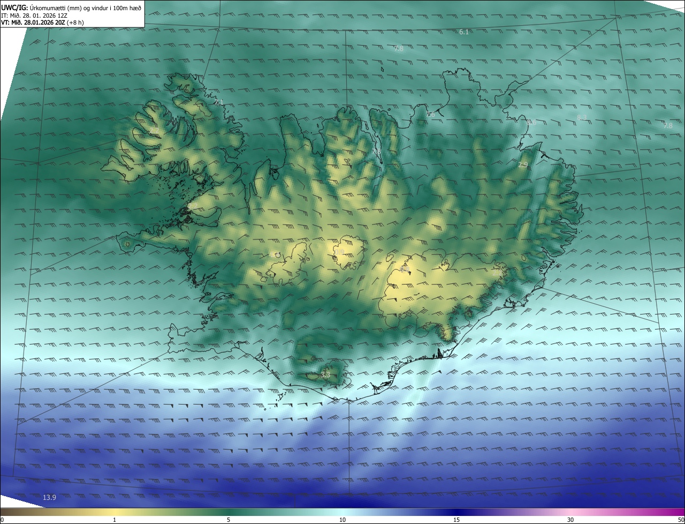This screenshot has height=524, width=685.
Task: Click the map value '2.9' in the east
Action: (x=523, y=165)
